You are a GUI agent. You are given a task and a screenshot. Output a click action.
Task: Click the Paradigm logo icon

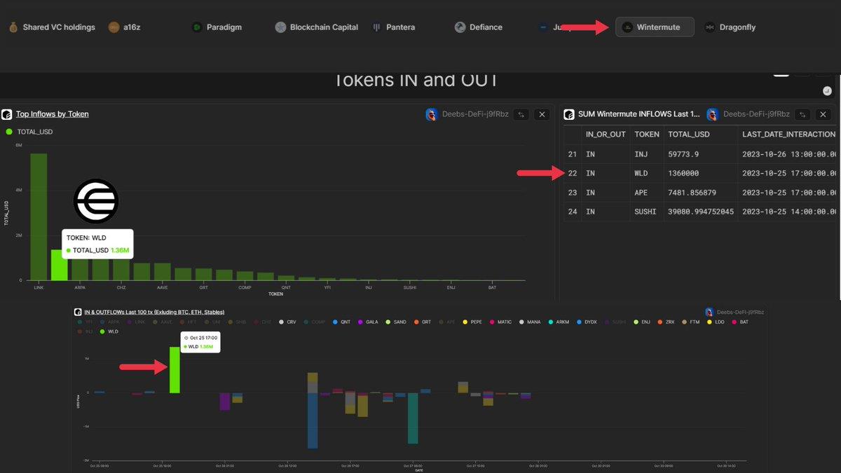[x=197, y=27]
